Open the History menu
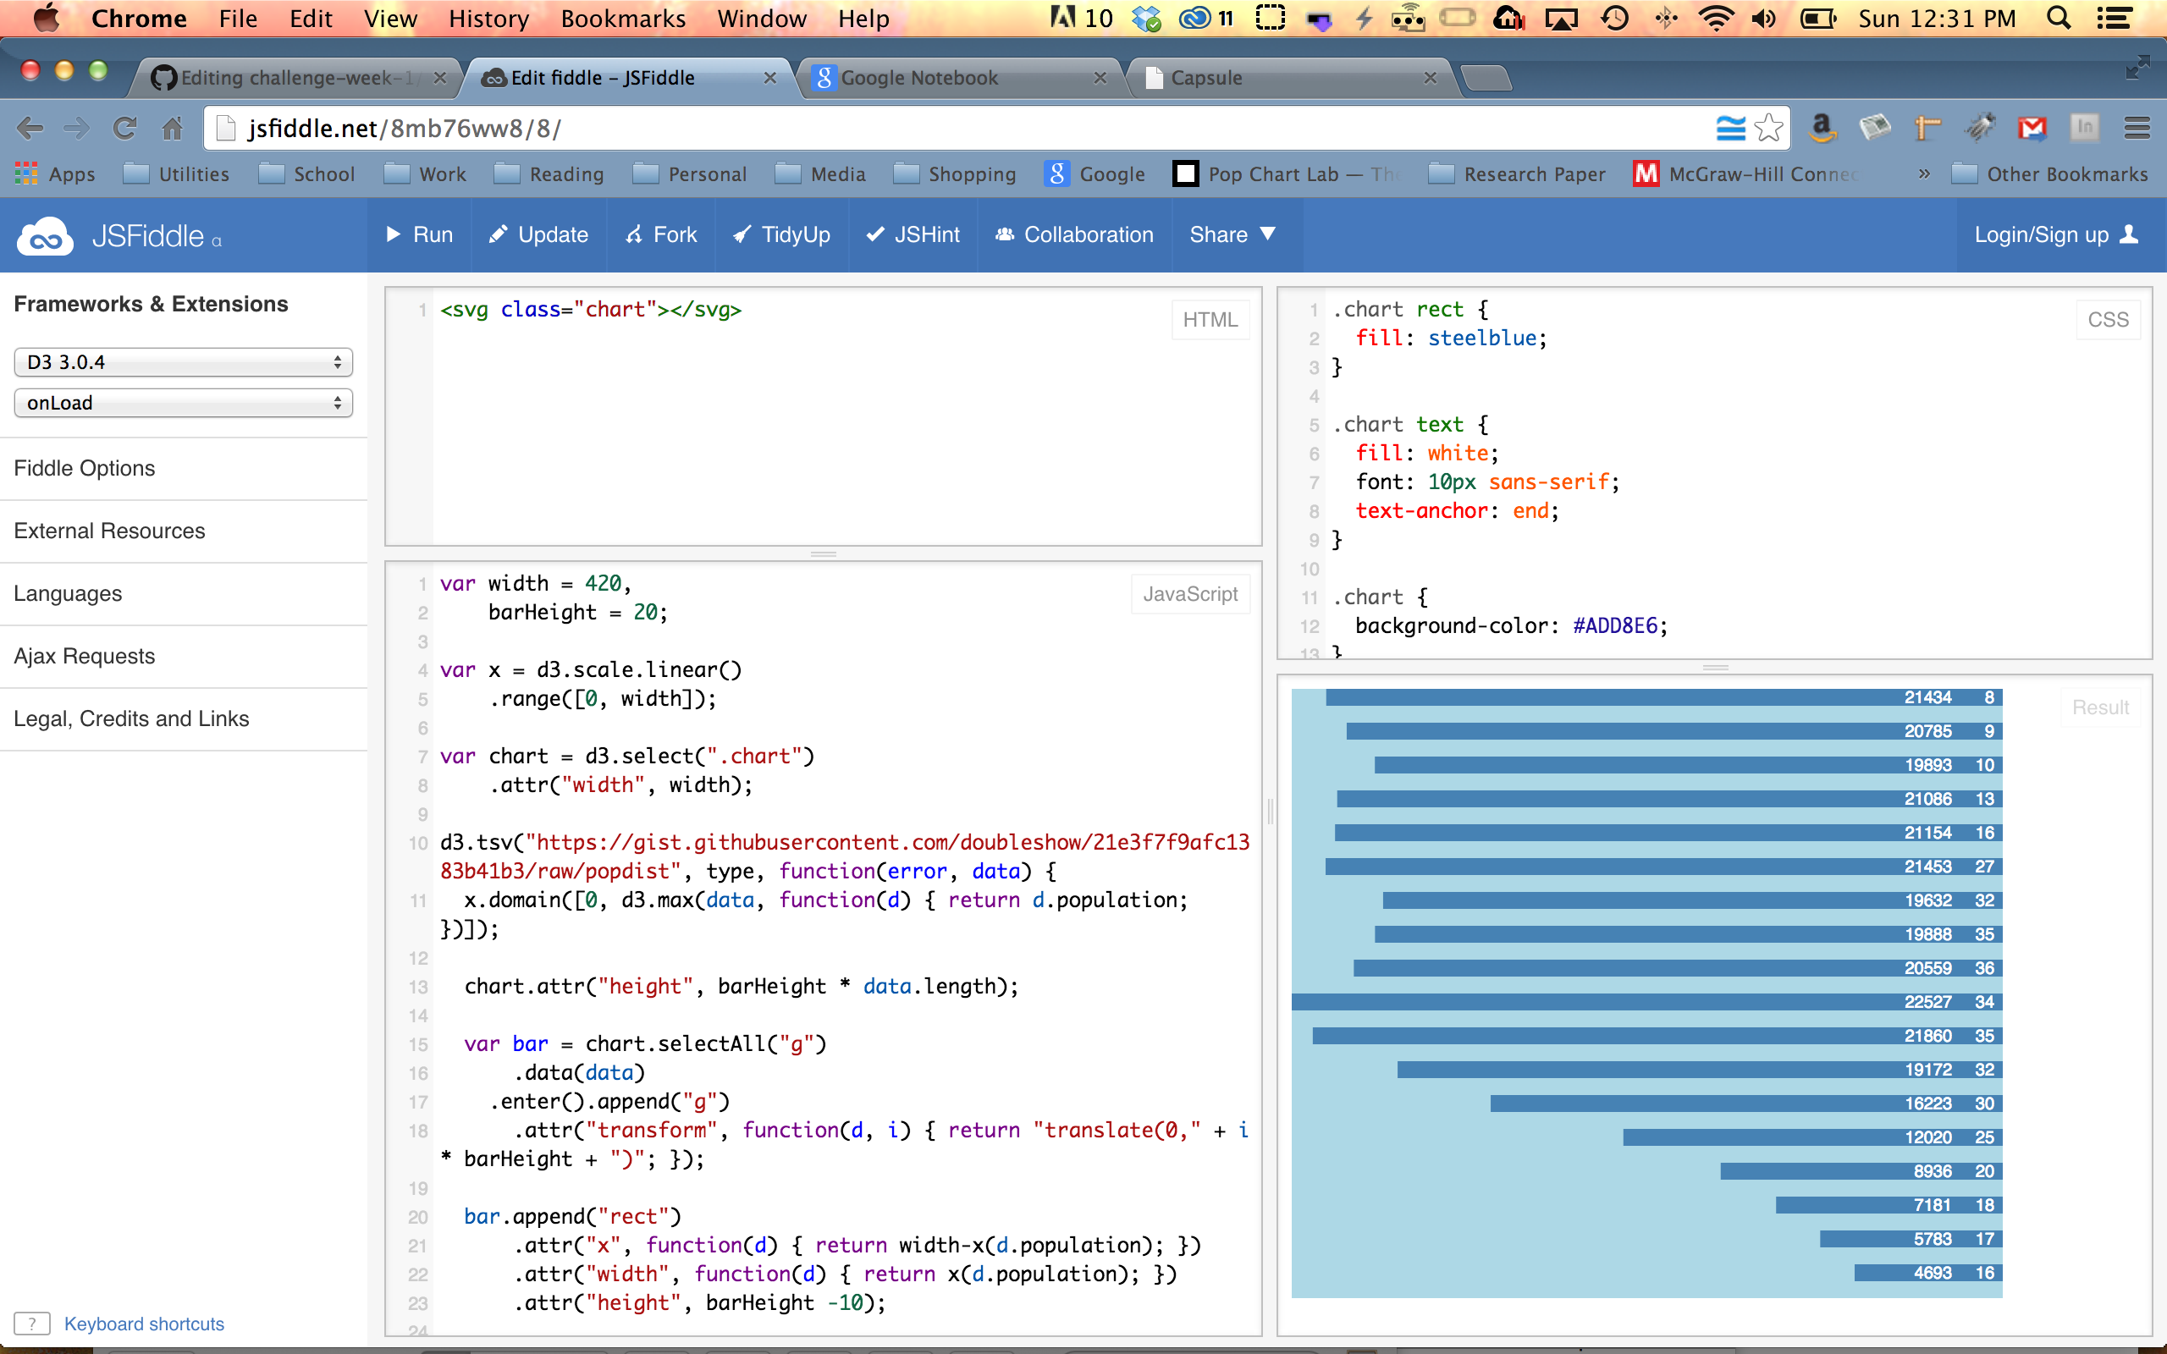This screenshot has width=2167, height=1354. 489,18
